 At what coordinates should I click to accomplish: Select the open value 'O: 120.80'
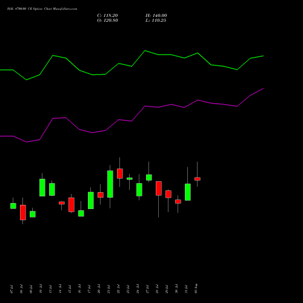click(107, 21)
